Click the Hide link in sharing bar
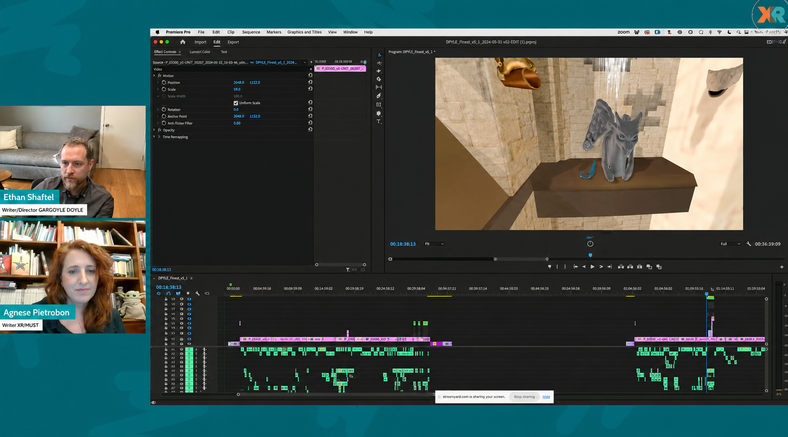The height and width of the screenshot is (437, 788). [x=546, y=397]
